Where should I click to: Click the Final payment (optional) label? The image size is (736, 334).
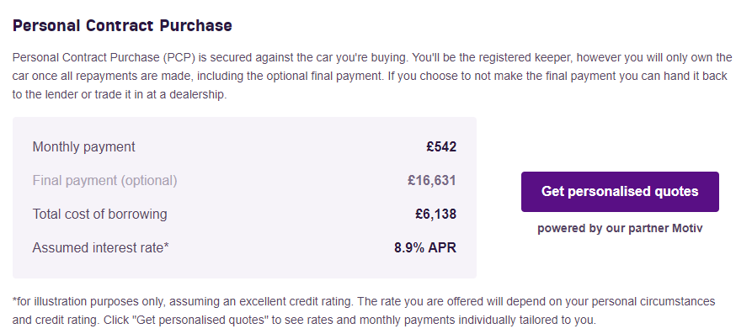(x=104, y=181)
